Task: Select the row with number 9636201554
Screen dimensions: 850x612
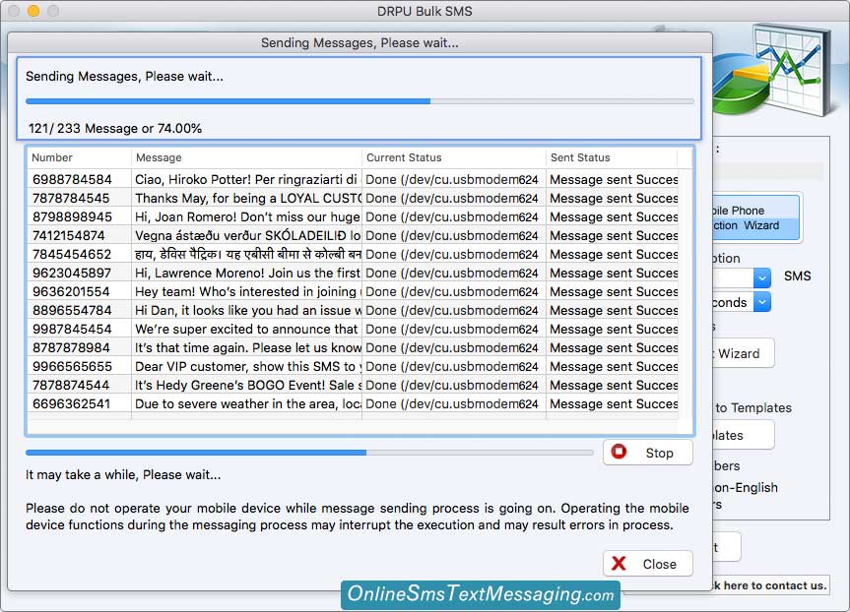Action: 353,291
